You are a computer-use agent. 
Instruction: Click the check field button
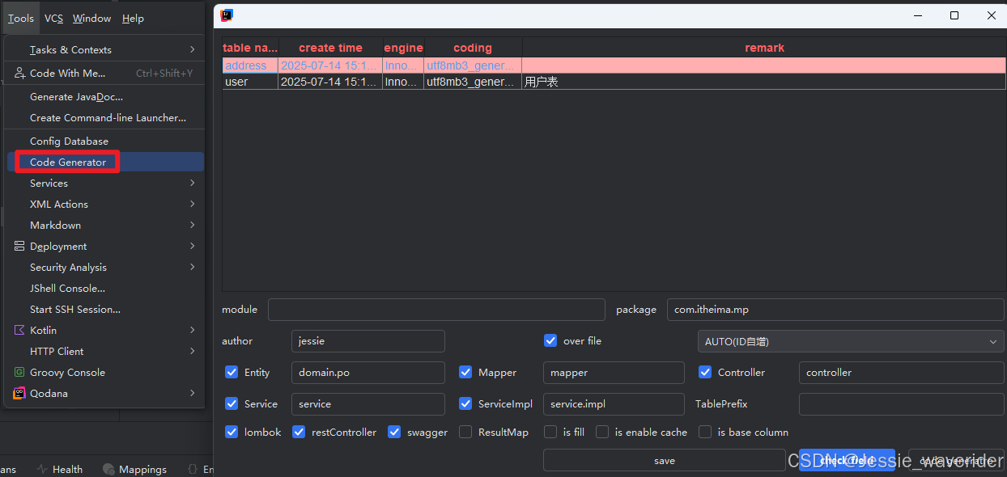click(x=847, y=460)
